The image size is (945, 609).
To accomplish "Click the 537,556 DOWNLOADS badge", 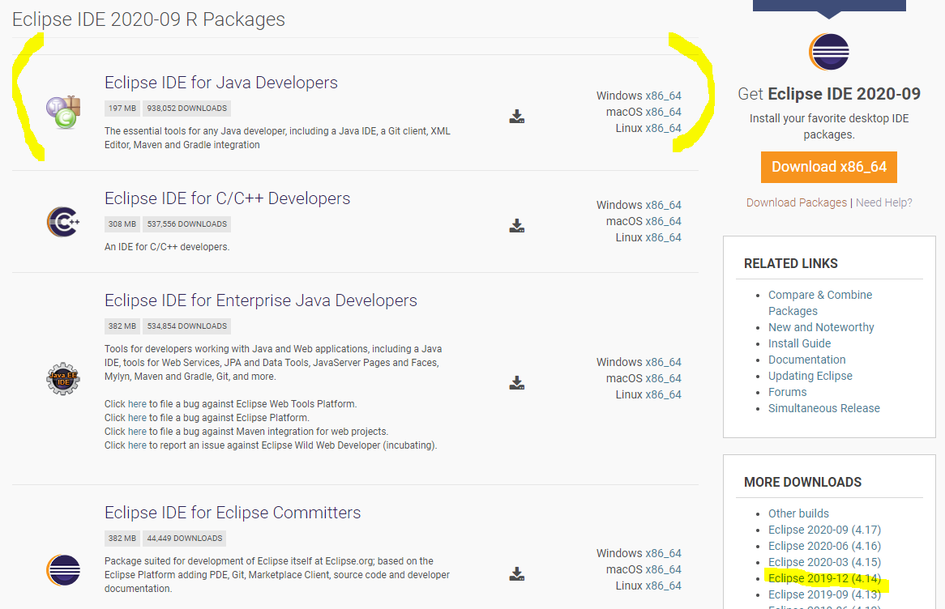I will pyautogui.click(x=187, y=224).
